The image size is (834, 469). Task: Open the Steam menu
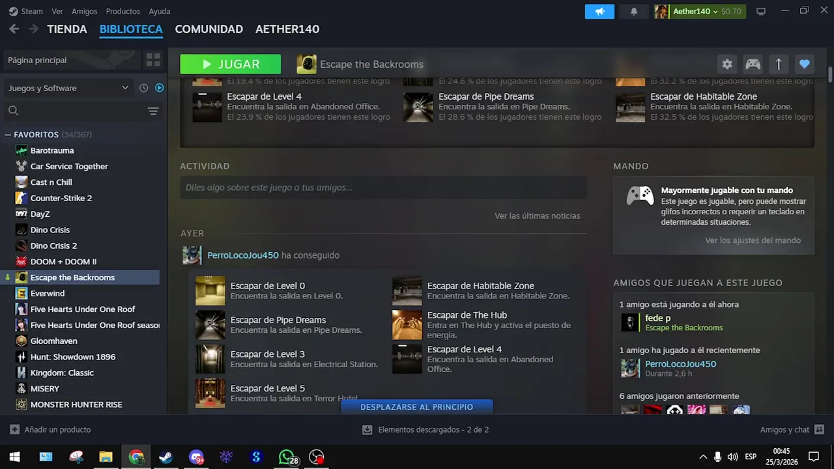pyautogui.click(x=26, y=11)
